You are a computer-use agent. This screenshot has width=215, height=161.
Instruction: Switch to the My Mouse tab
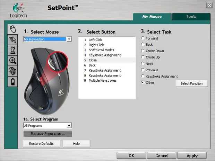[152, 17]
